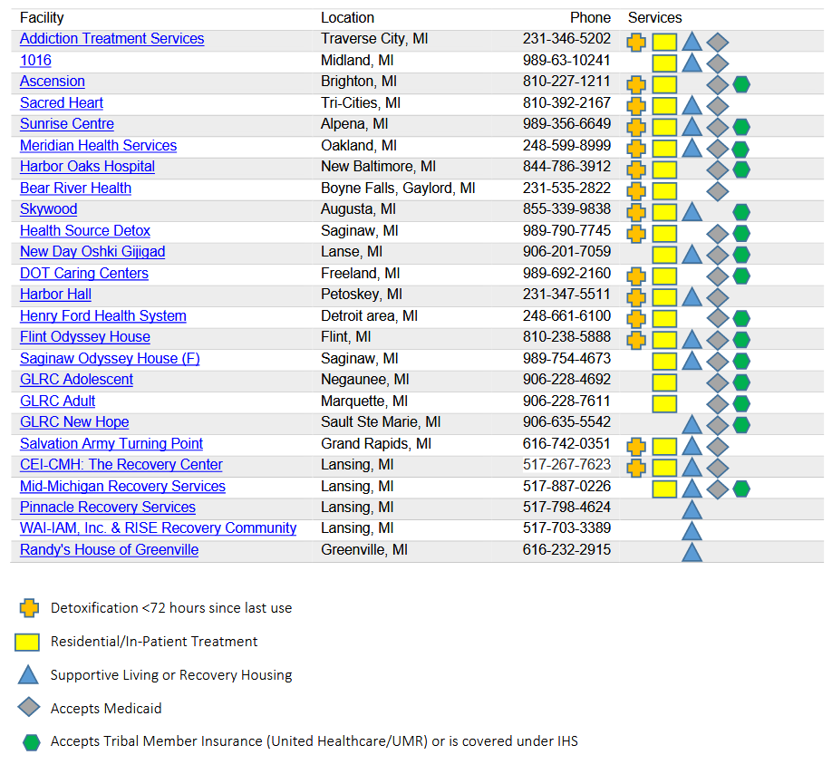This screenshot has width=832, height=774.
Task: Click the legend's yellow Residential/In-Patient rectangle
Action: coord(27,642)
